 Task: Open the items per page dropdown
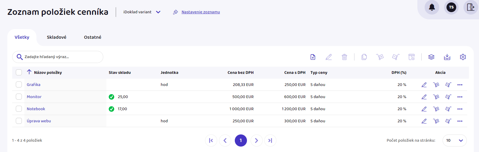454,140
